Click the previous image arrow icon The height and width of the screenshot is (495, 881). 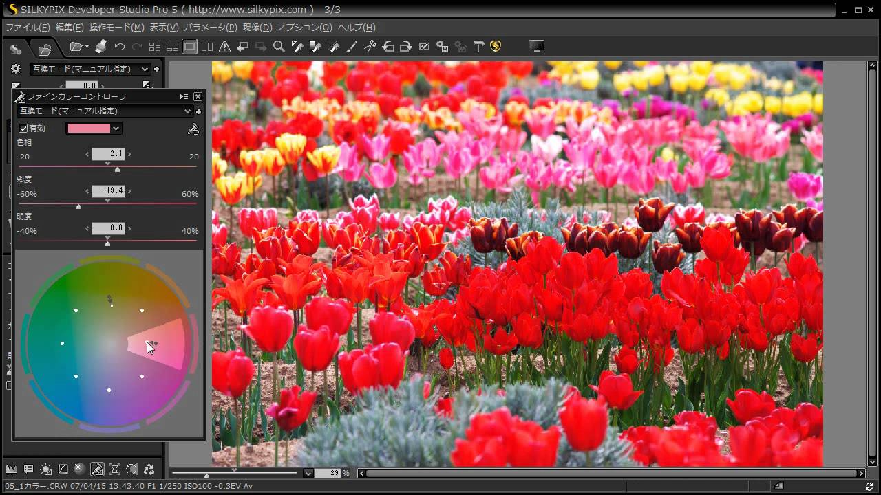tap(243, 47)
